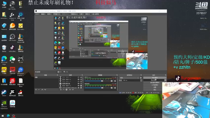
Task: Toggle the lock on 文本 (GDI+) 4 source
Action: point(81,77)
